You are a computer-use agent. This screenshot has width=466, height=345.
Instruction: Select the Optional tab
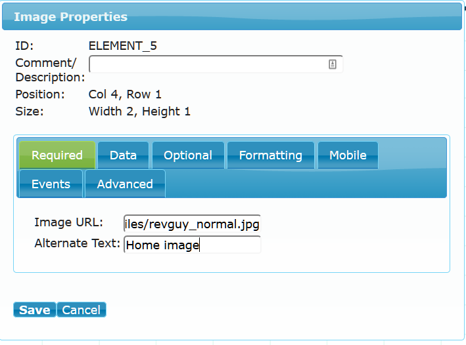click(x=188, y=155)
